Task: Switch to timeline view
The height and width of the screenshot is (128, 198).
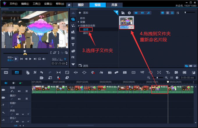Action: 17,72
